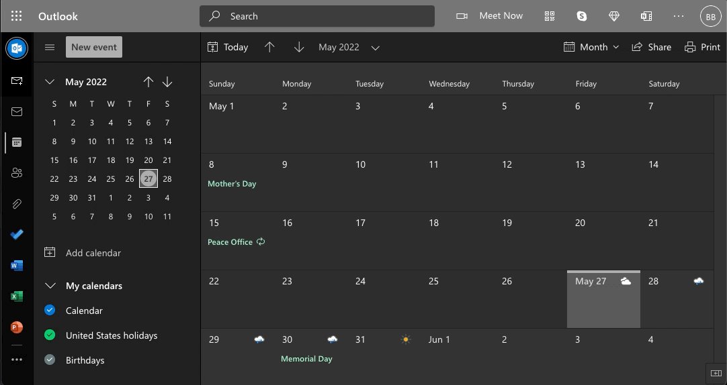Jump to Today
This screenshot has width=727, height=385.
tap(228, 47)
